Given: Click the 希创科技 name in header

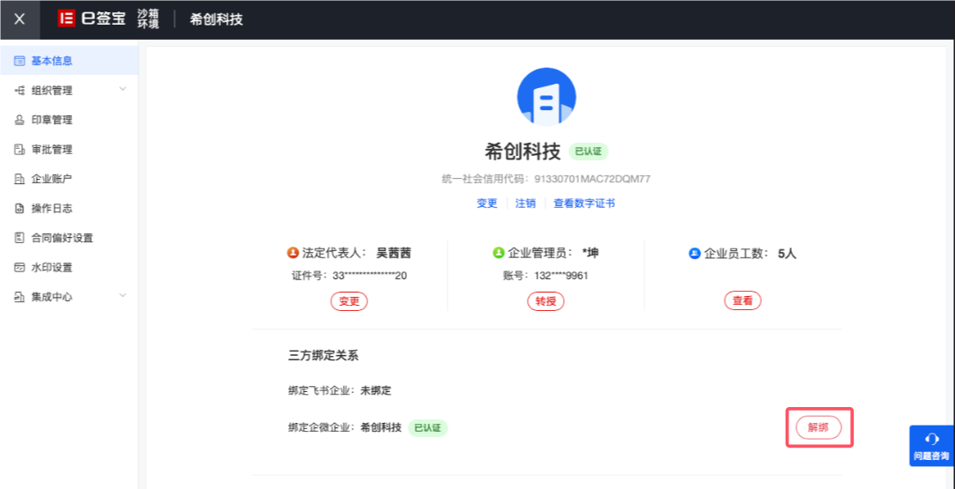Looking at the screenshot, I should pos(216,19).
